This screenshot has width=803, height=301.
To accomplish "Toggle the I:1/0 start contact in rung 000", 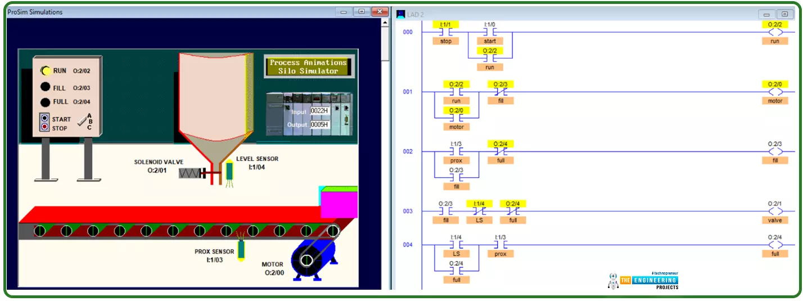I will 489,32.
